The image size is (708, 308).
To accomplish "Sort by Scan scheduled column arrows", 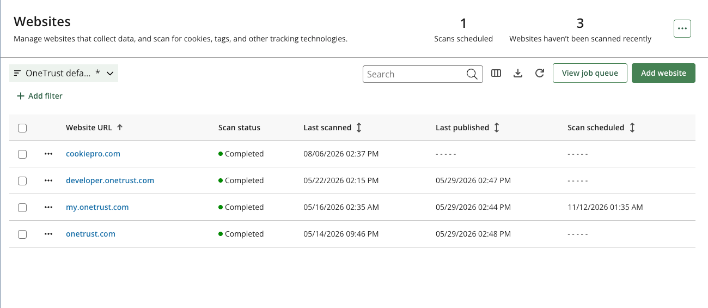I will 632,128.
